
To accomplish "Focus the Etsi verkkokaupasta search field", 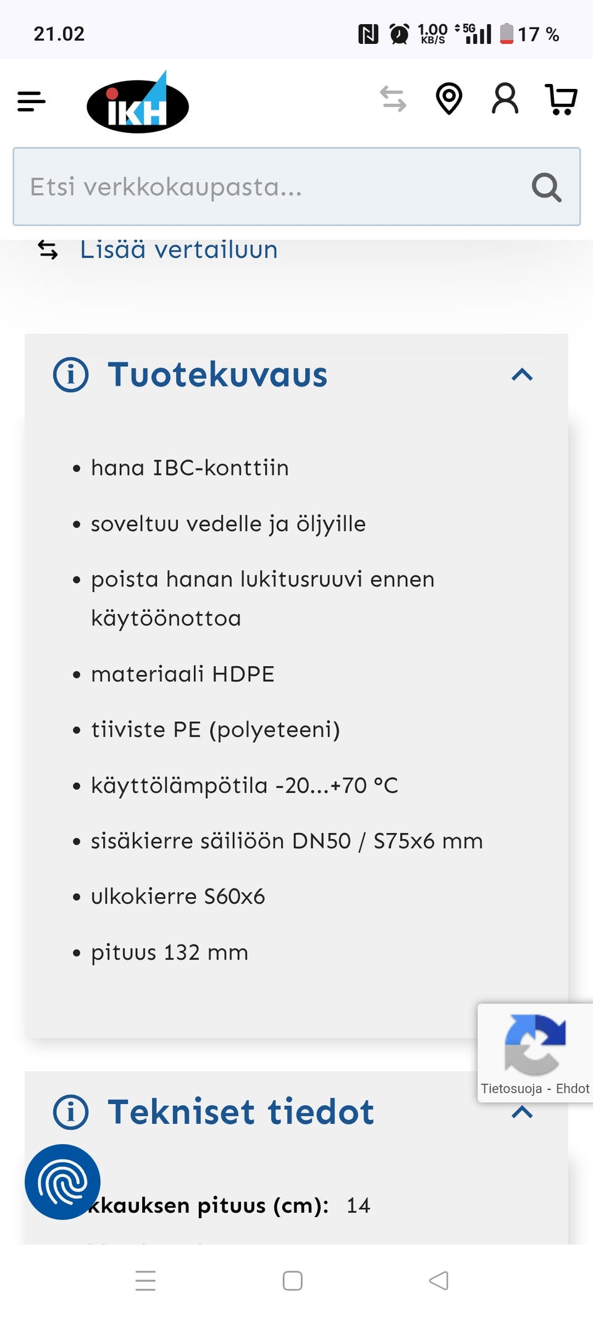I will click(272, 187).
